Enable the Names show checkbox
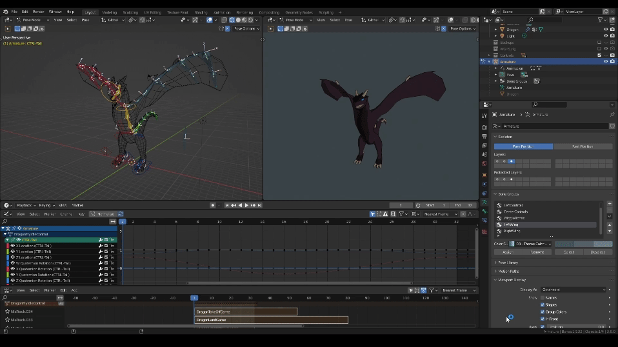 point(543,298)
